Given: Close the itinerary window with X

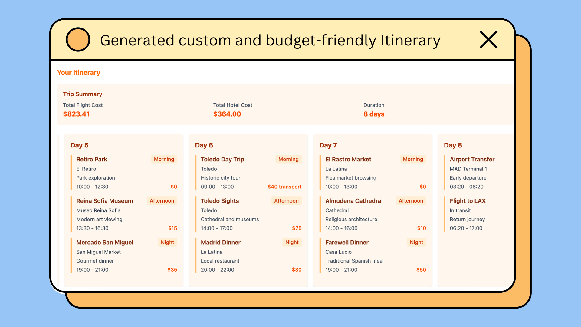Looking at the screenshot, I should pyautogui.click(x=488, y=40).
